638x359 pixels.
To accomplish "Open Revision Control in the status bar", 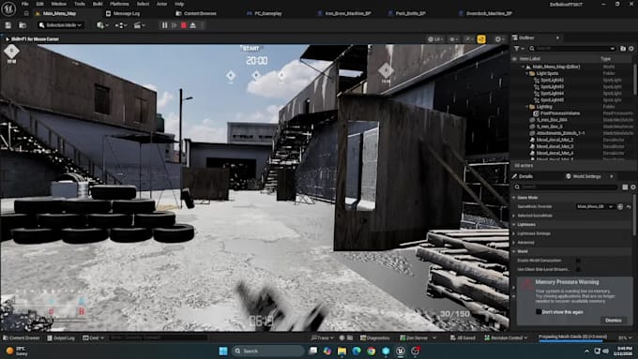I will coord(506,337).
